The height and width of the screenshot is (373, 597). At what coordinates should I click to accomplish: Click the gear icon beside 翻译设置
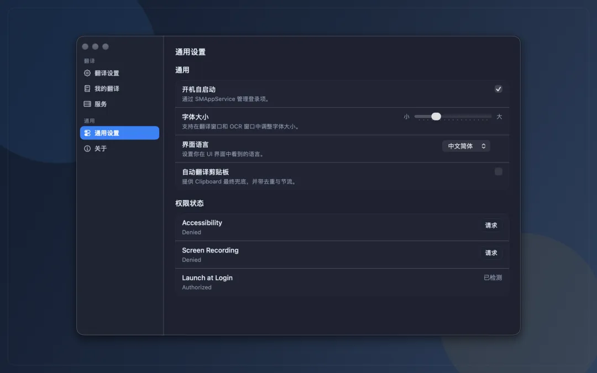click(87, 73)
